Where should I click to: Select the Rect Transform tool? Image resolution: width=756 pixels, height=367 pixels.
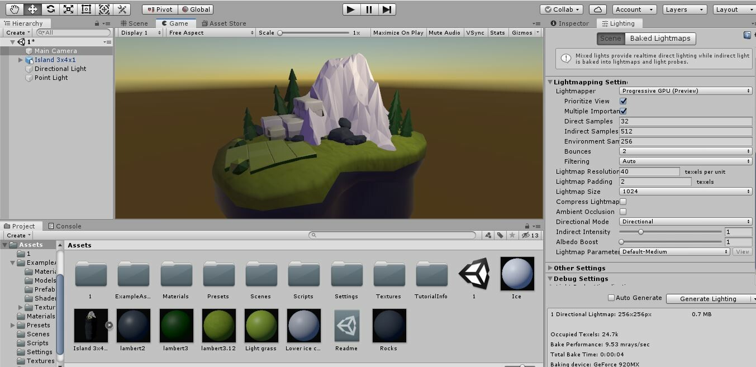86,8
